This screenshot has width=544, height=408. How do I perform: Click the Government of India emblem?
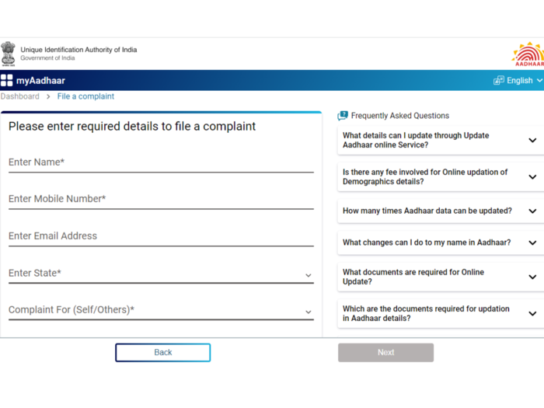pos(8,54)
